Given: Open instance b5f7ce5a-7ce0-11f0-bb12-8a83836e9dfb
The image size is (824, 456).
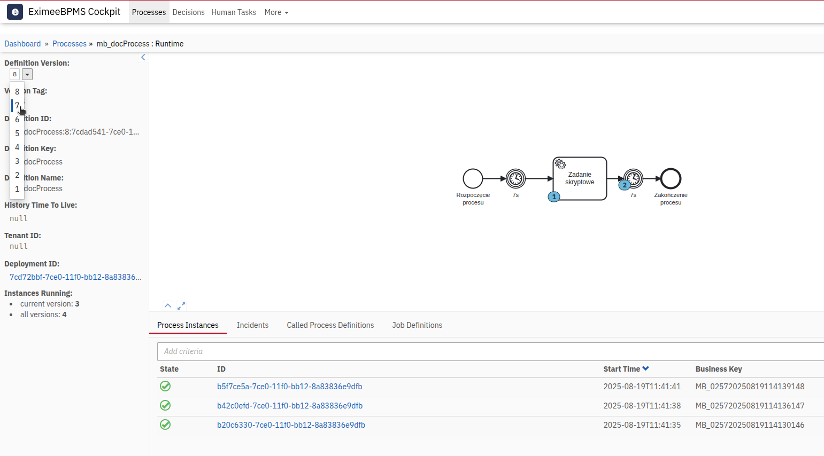Looking at the screenshot, I should point(289,387).
